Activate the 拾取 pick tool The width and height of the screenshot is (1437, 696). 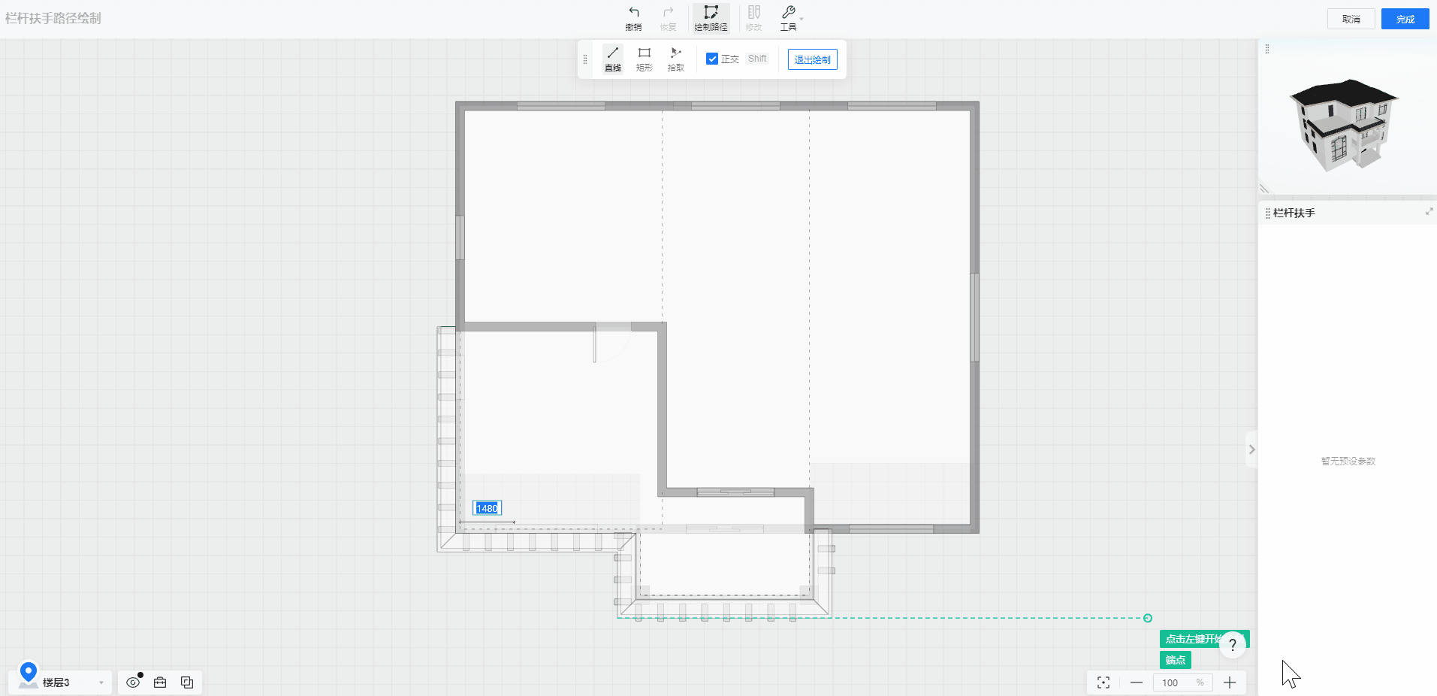click(675, 59)
